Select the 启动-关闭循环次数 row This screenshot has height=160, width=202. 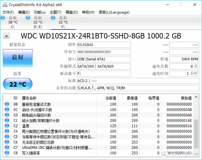98,109
